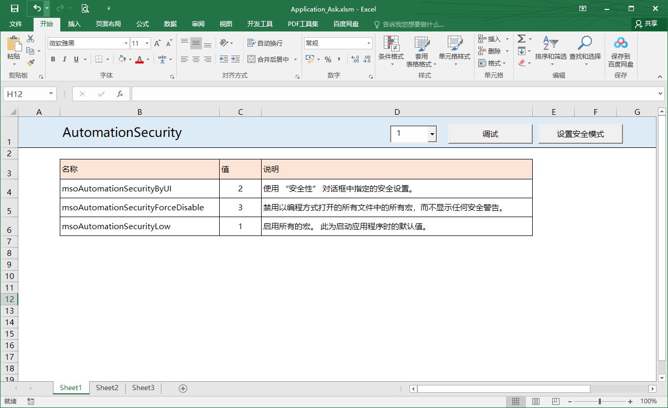
Task: Increase decimal places
Action: [x=355, y=59]
